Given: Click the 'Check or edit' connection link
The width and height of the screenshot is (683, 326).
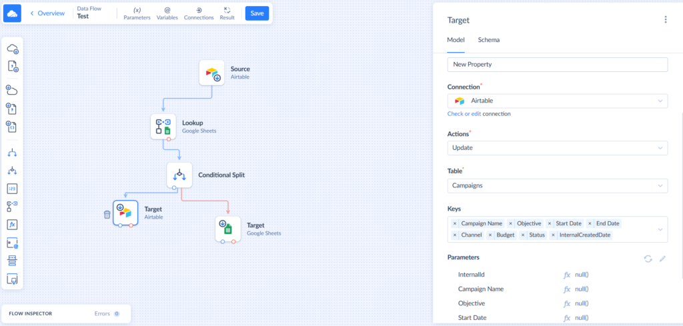Looking at the screenshot, I should click(x=464, y=114).
